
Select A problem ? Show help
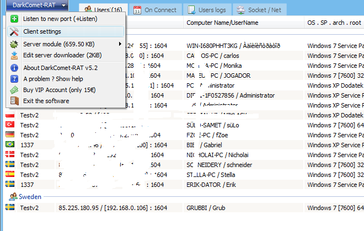click(x=66, y=79)
